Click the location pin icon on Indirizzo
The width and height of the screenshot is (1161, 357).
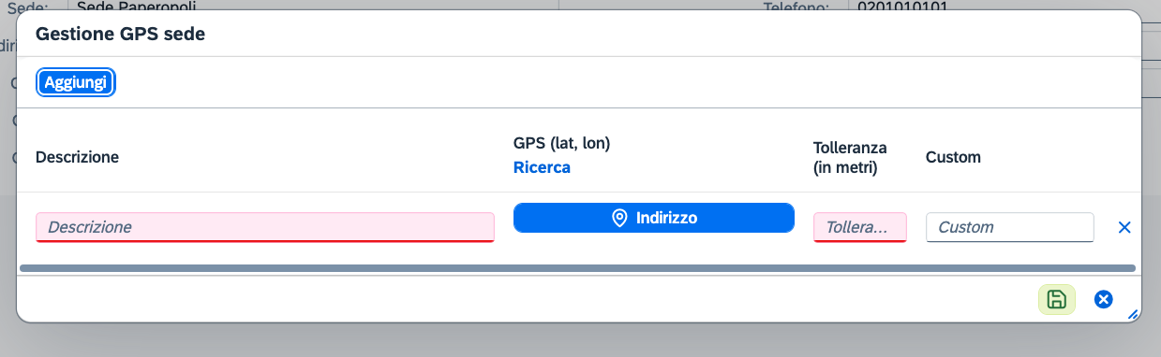(618, 218)
